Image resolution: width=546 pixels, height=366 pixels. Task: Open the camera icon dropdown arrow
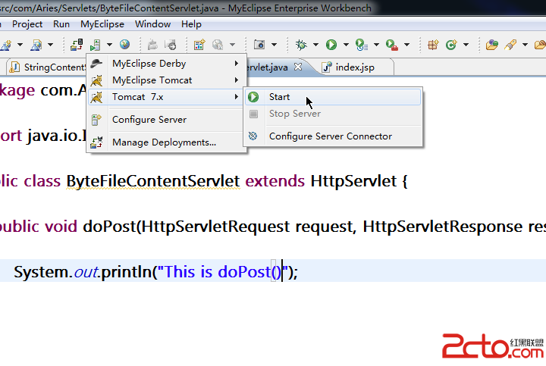tap(274, 45)
